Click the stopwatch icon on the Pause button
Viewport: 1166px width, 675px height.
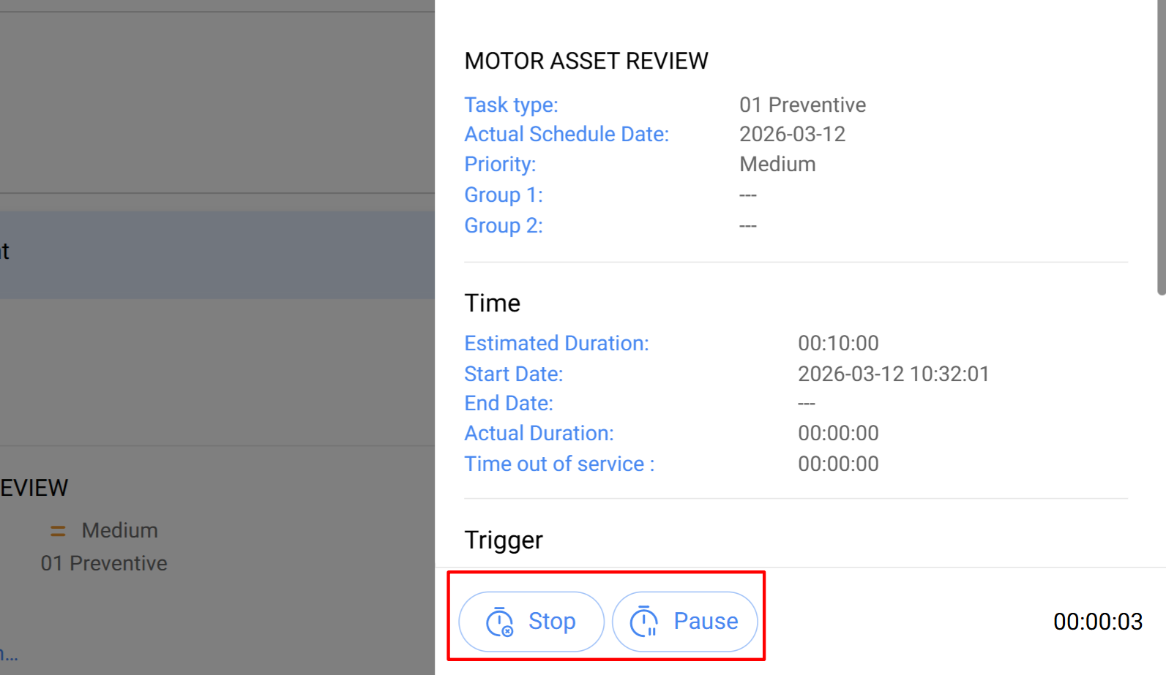click(644, 622)
